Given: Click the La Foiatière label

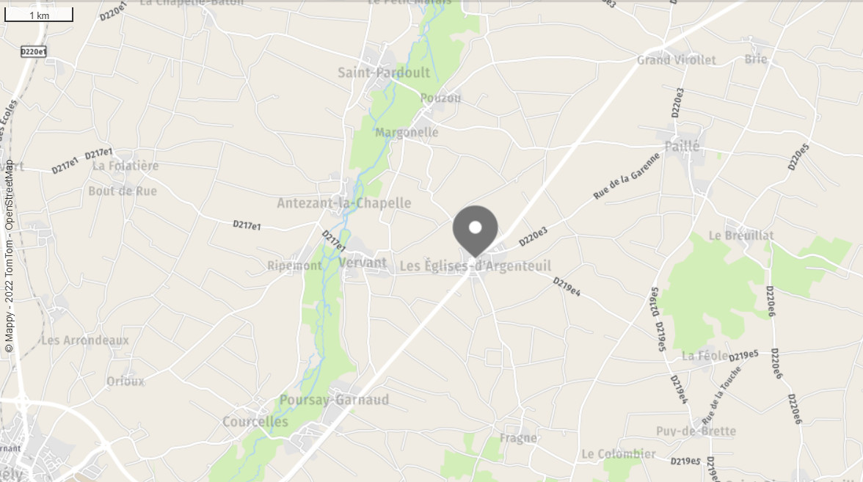Looking at the screenshot, I should pyautogui.click(x=125, y=166).
